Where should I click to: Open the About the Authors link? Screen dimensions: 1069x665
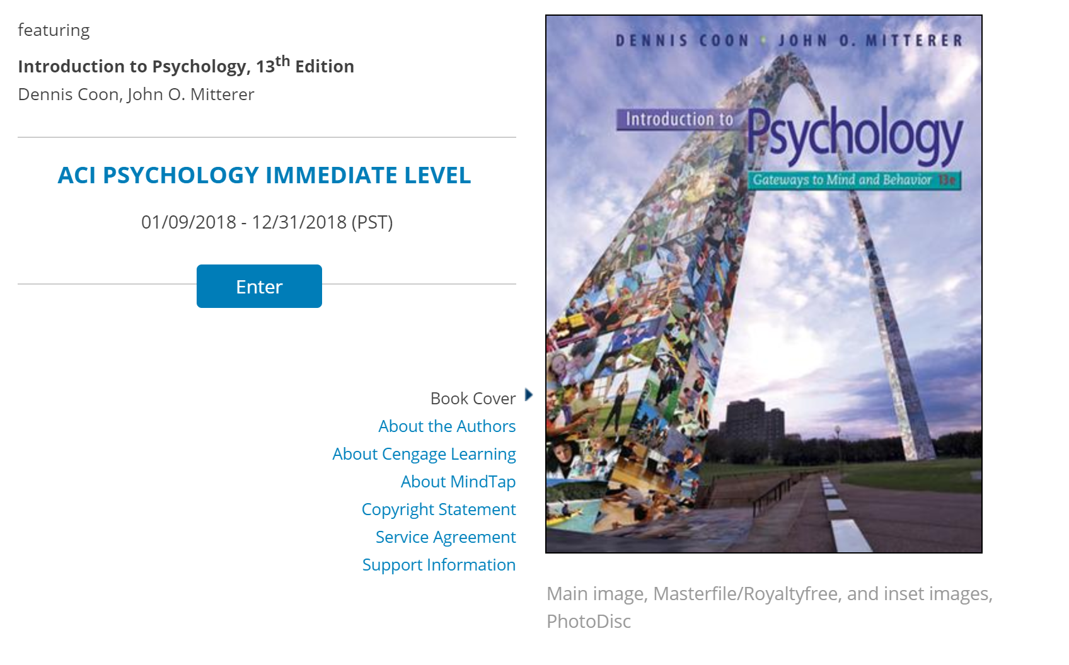447,426
